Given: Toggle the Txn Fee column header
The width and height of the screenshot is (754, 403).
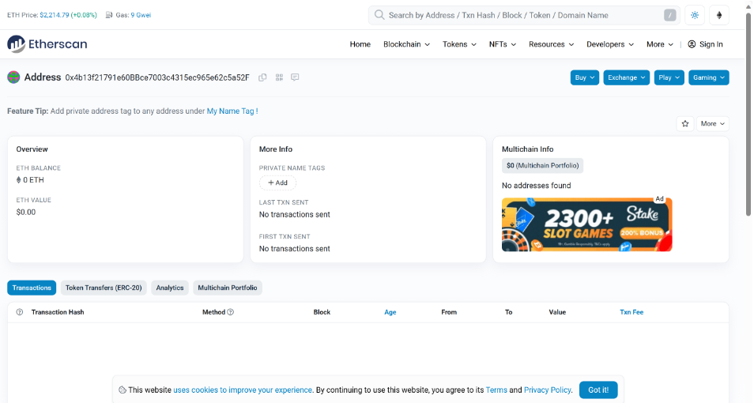Looking at the screenshot, I should tap(631, 312).
